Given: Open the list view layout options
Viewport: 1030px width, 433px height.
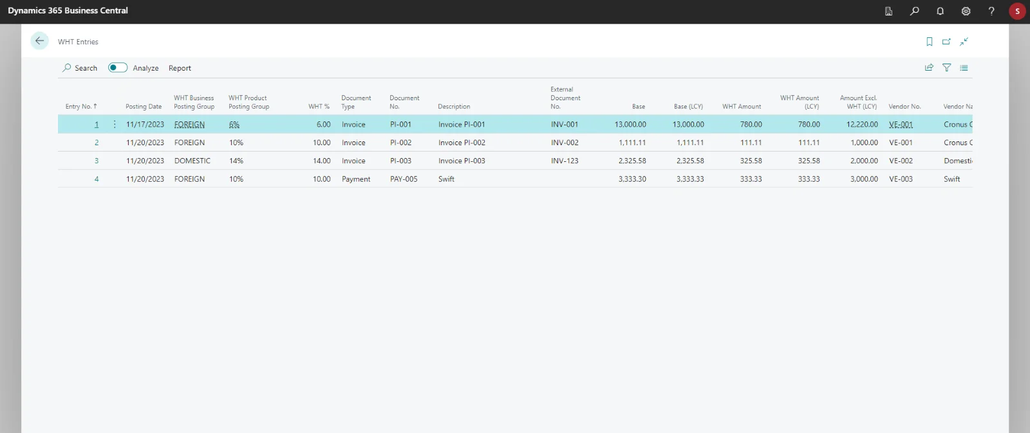Looking at the screenshot, I should tap(964, 67).
